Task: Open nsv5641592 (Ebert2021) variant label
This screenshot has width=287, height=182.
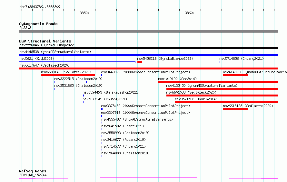Action: (123, 126)
